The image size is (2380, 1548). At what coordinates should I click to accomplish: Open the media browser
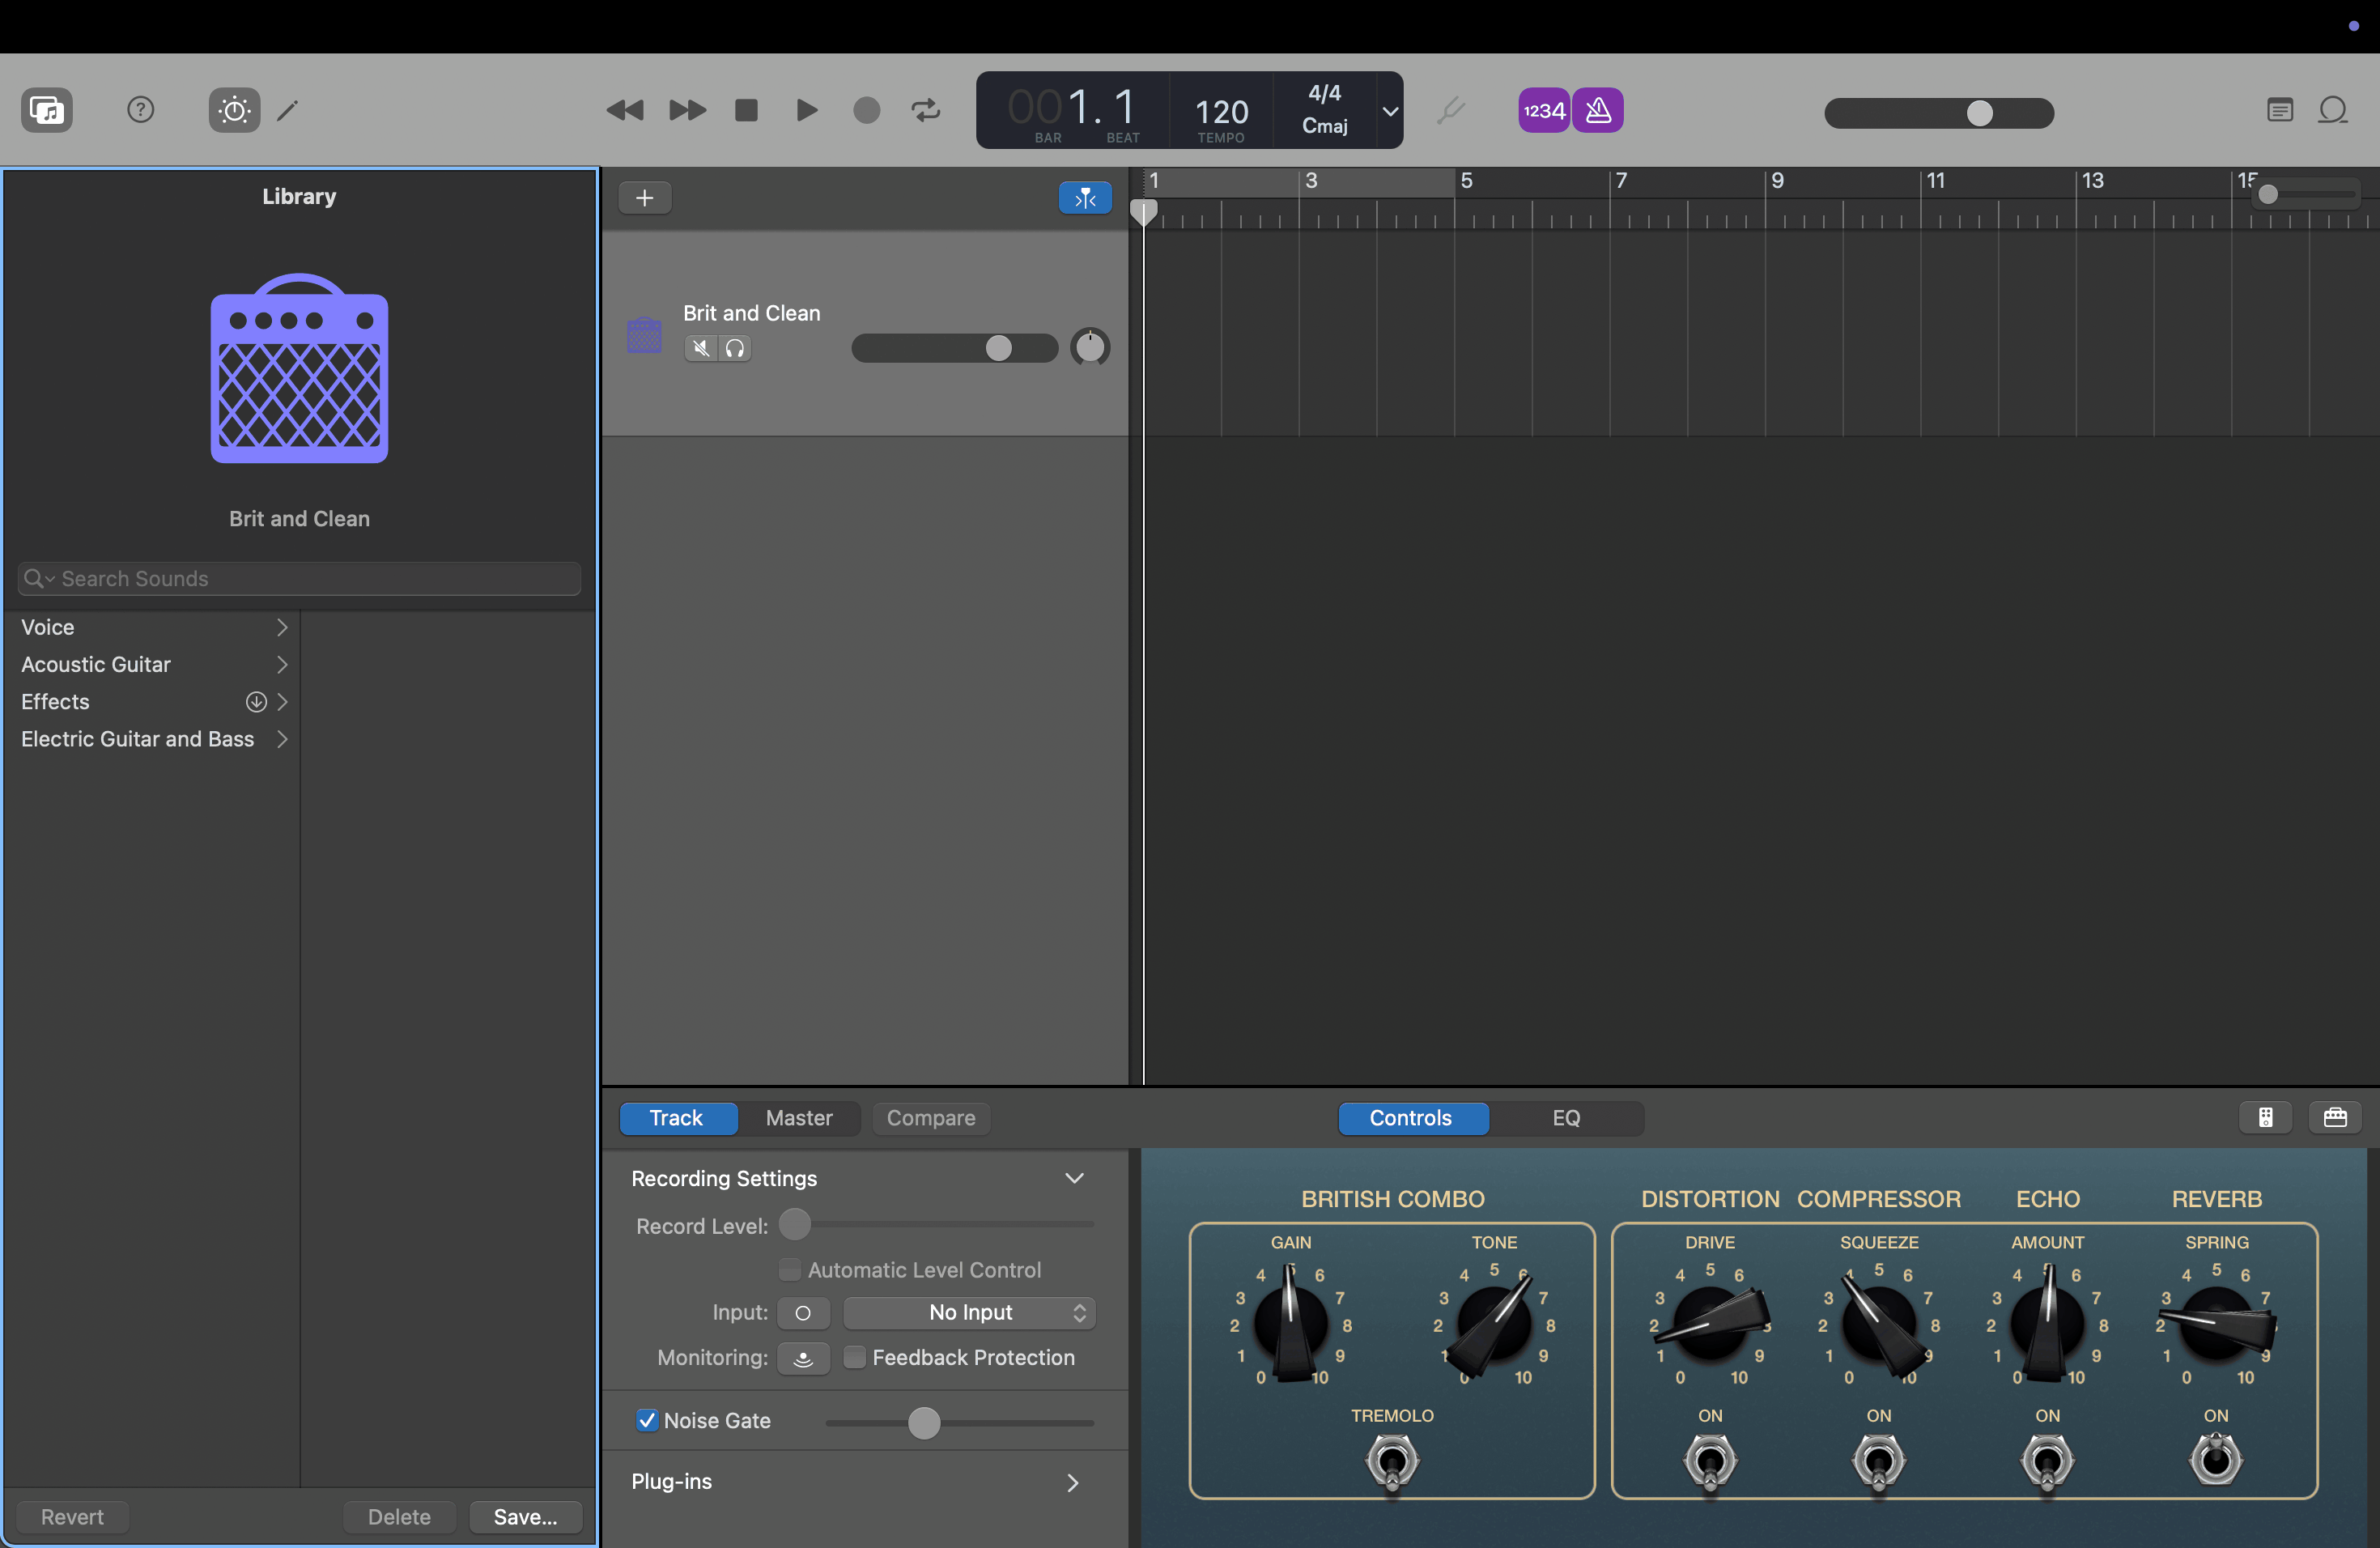click(x=45, y=110)
